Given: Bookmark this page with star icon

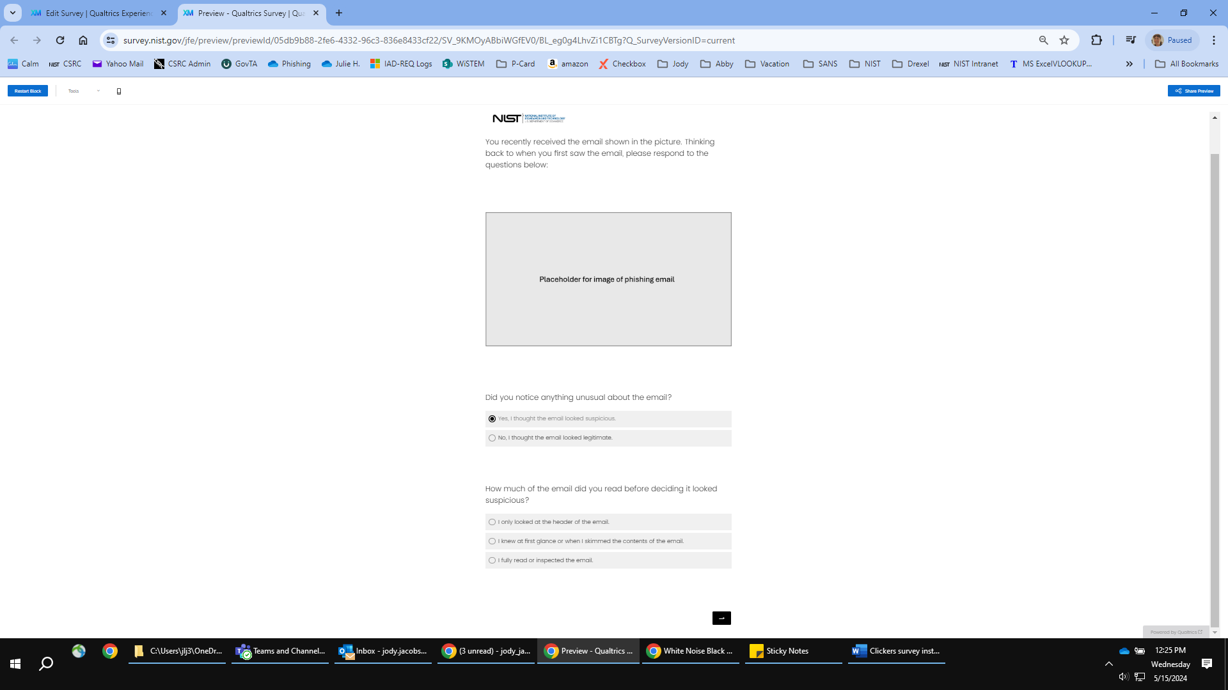Looking at the screenshot, I should 1064,40.
